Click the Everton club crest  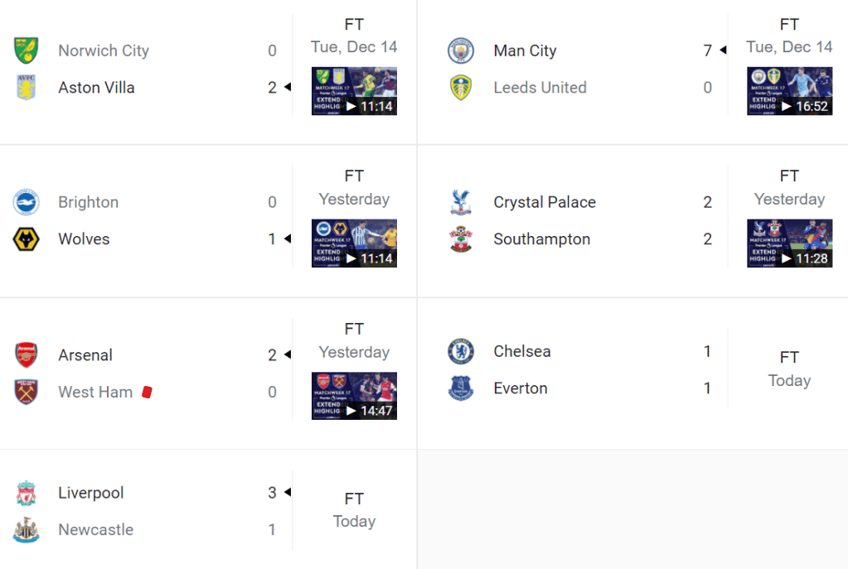pos(461,388)
